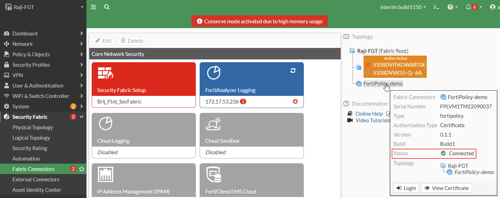
Task: Select the FortiAnalyzer Logging card
Action: tap(252, 85)
